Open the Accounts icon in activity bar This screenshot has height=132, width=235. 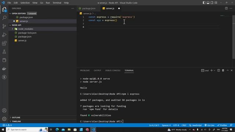[4, 110]
